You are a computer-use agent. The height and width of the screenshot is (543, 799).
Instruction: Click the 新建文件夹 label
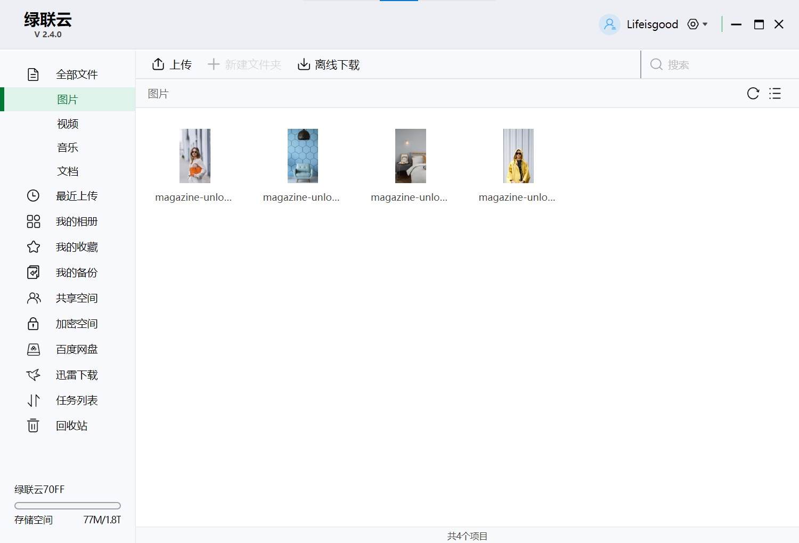(x=253, y=65)
